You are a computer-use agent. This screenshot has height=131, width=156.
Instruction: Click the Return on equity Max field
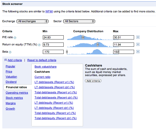[124, 45]
